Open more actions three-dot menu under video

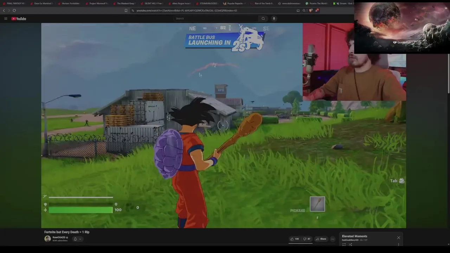333,239
